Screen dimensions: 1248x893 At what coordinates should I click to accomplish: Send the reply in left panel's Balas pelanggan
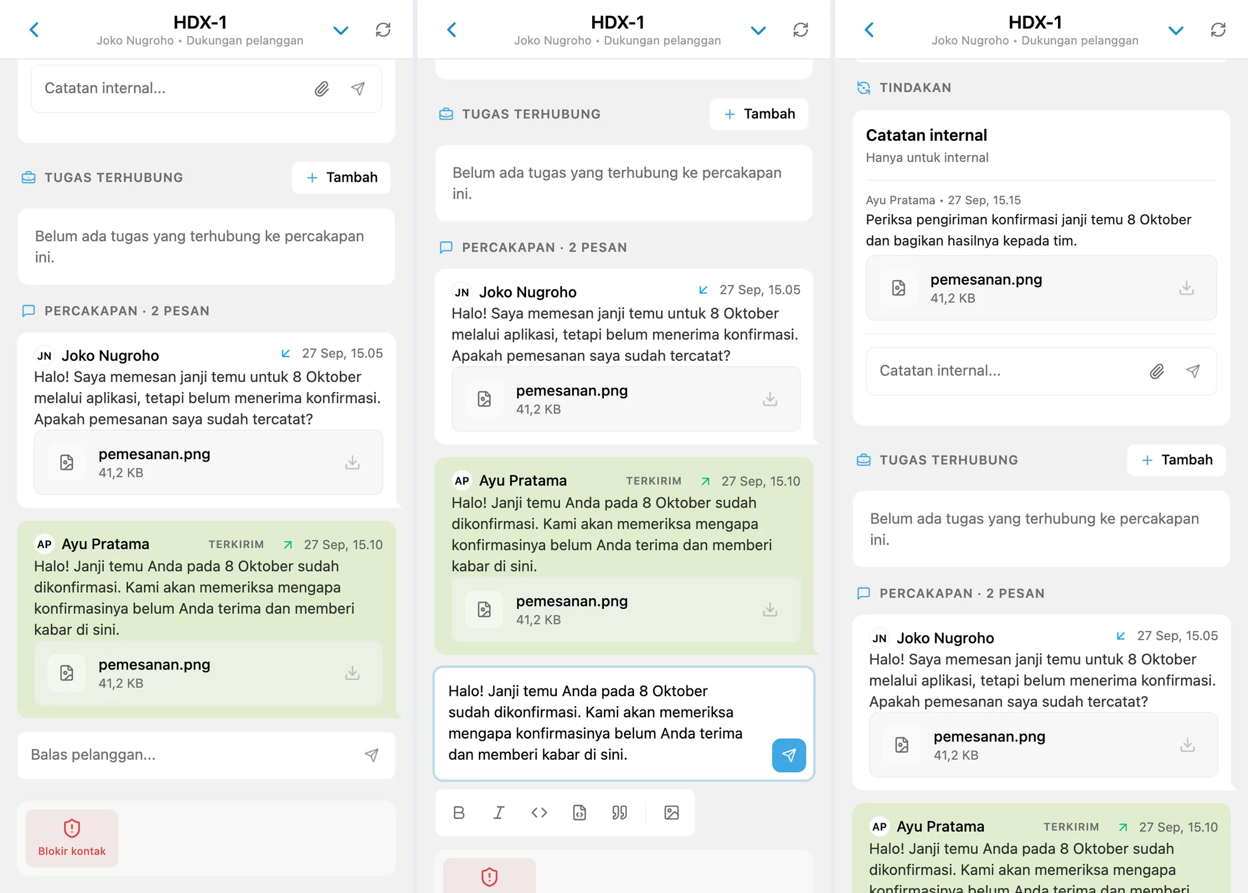[x=372, y=755]
